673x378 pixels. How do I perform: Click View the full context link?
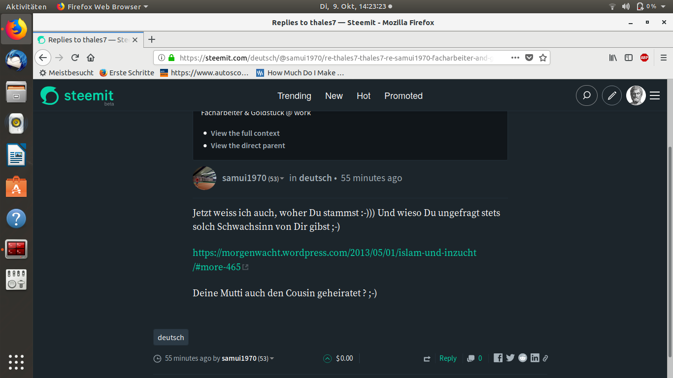coord(245,133)
